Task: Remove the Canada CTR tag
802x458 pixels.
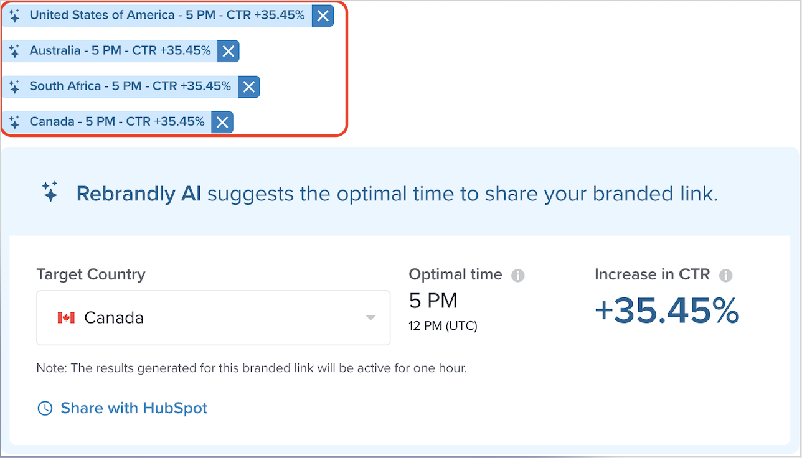Action: 222,123
